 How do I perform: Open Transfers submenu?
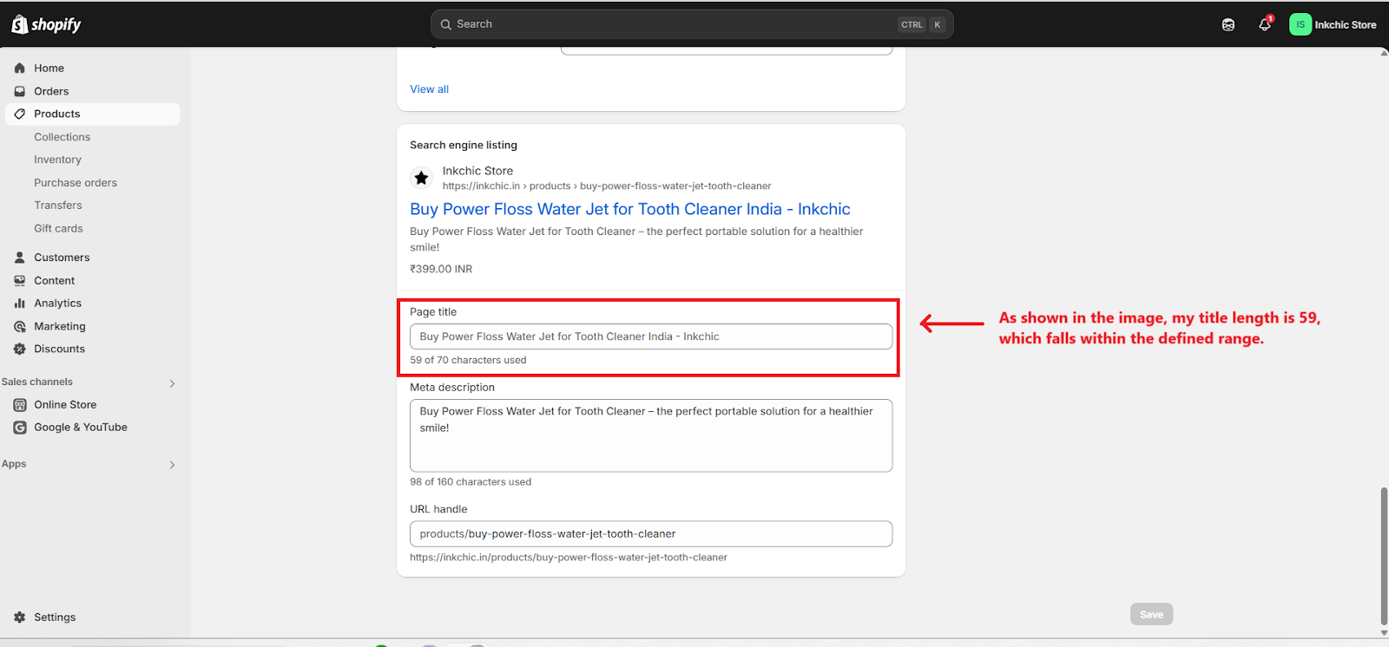[58, 206]
